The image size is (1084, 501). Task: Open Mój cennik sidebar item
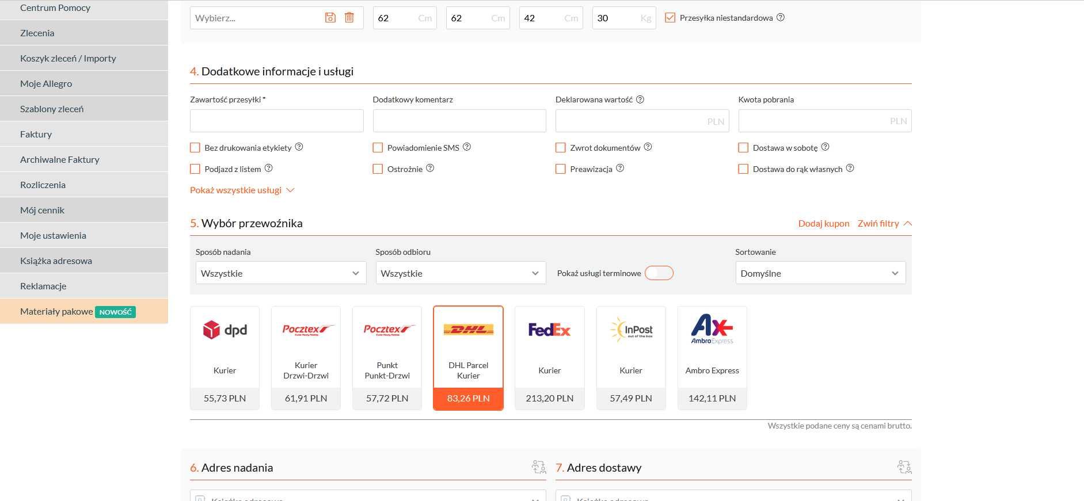tap(84, 210)
